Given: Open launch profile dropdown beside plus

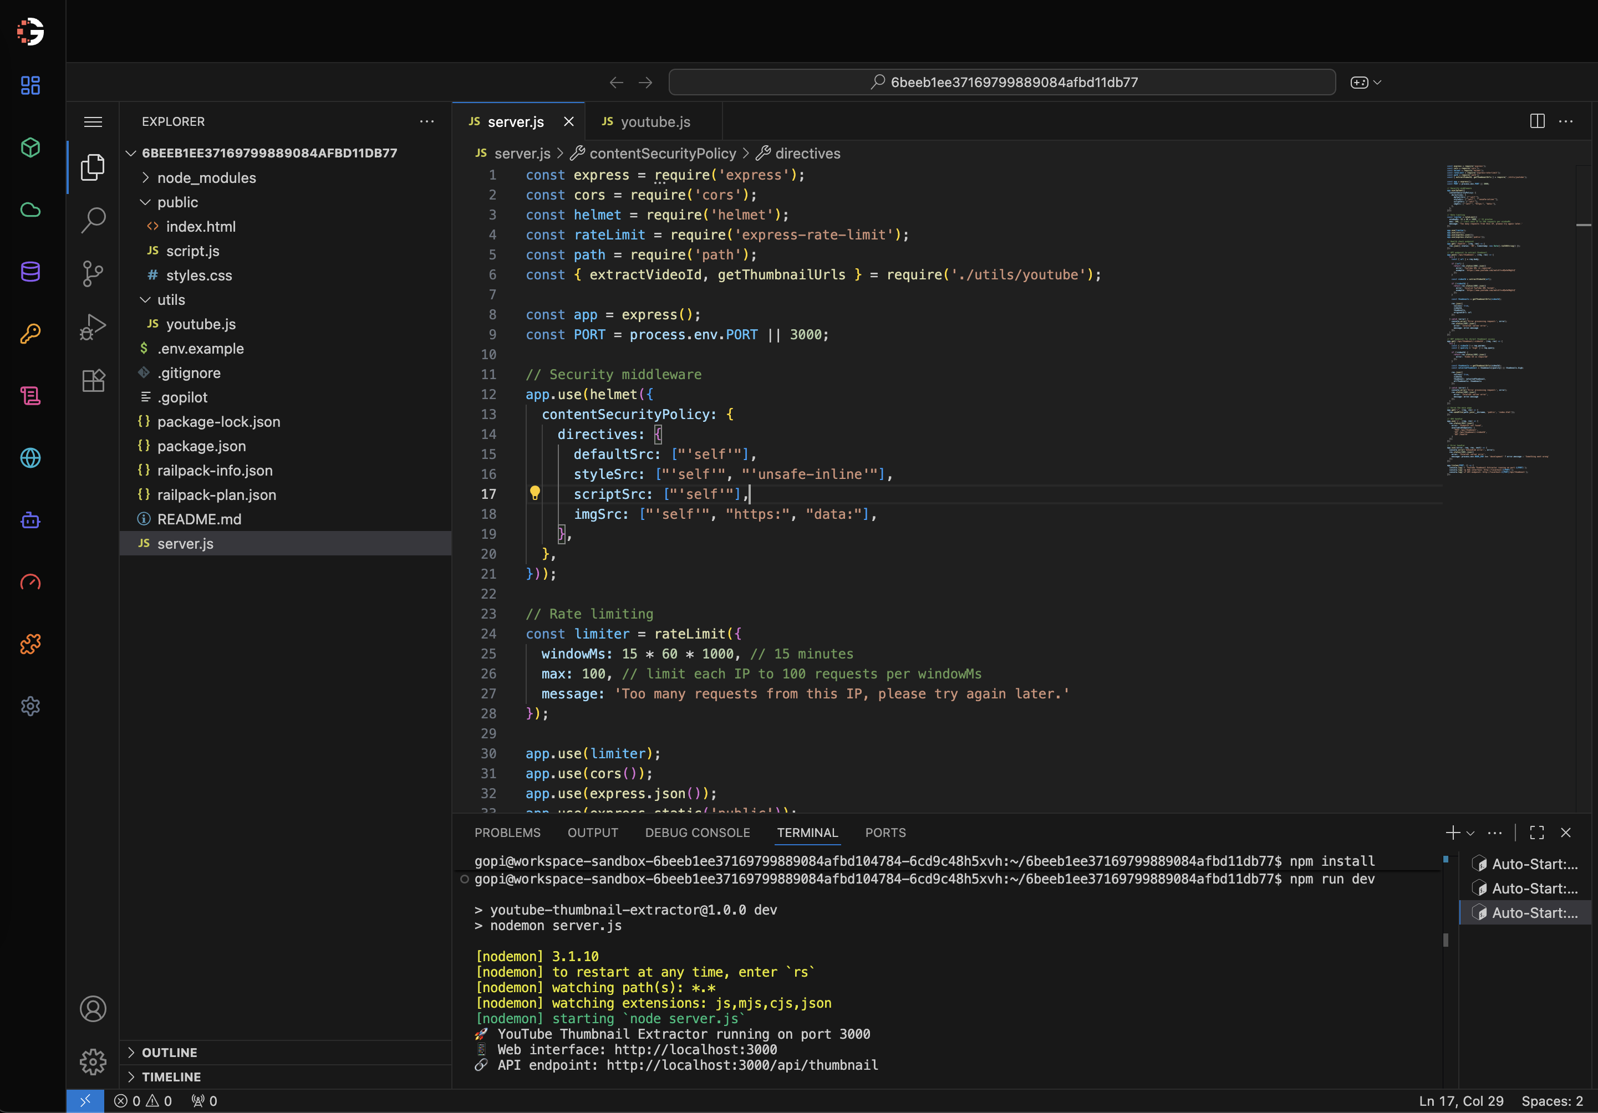Looking at the screenshot, I should [x=1470, y=833].
